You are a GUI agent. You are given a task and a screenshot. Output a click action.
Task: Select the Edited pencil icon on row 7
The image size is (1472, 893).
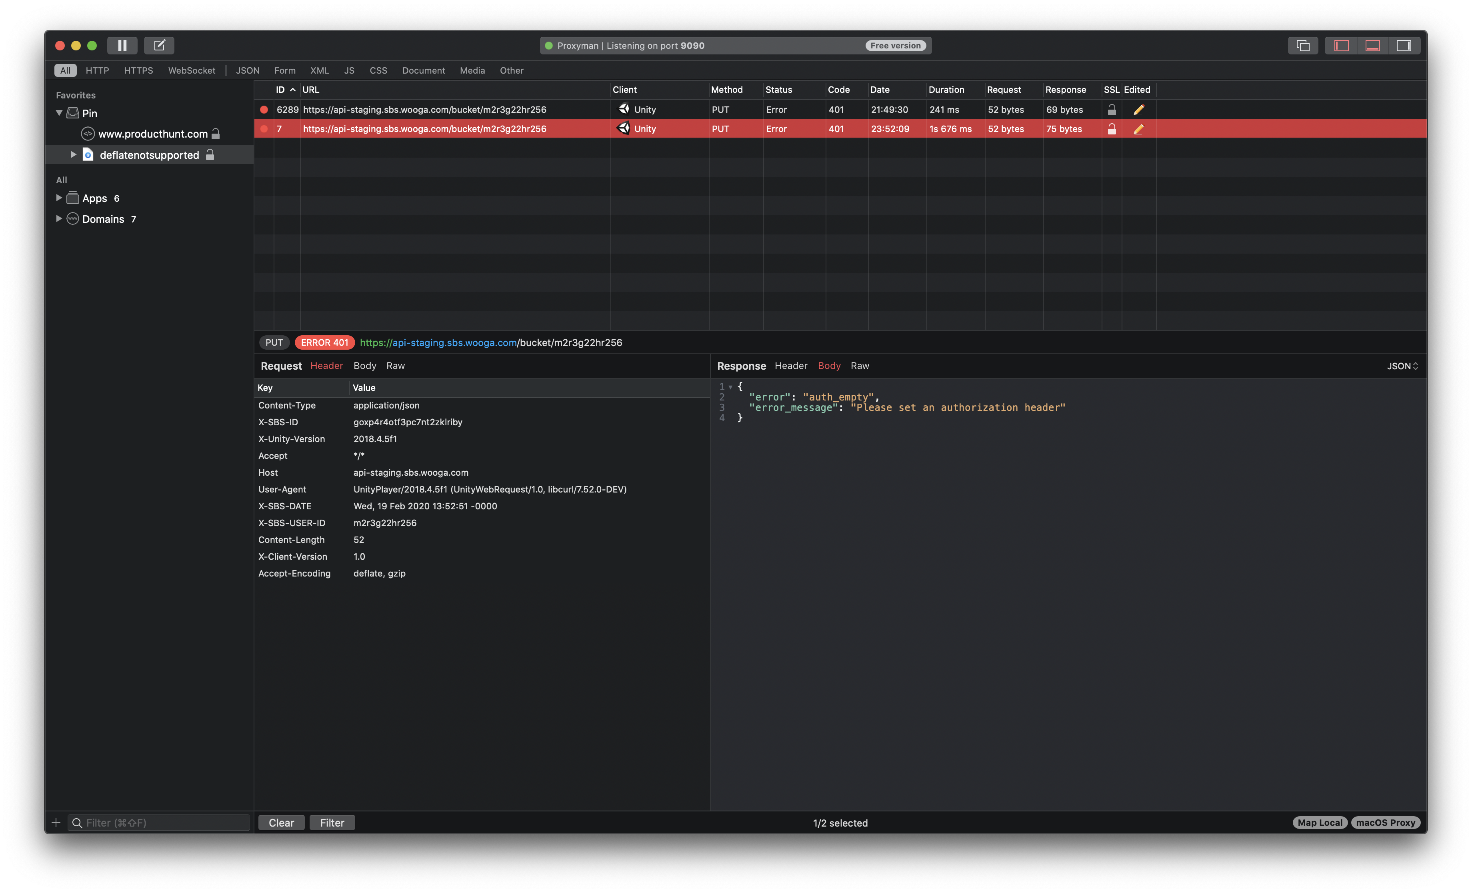pos(1138,128)
